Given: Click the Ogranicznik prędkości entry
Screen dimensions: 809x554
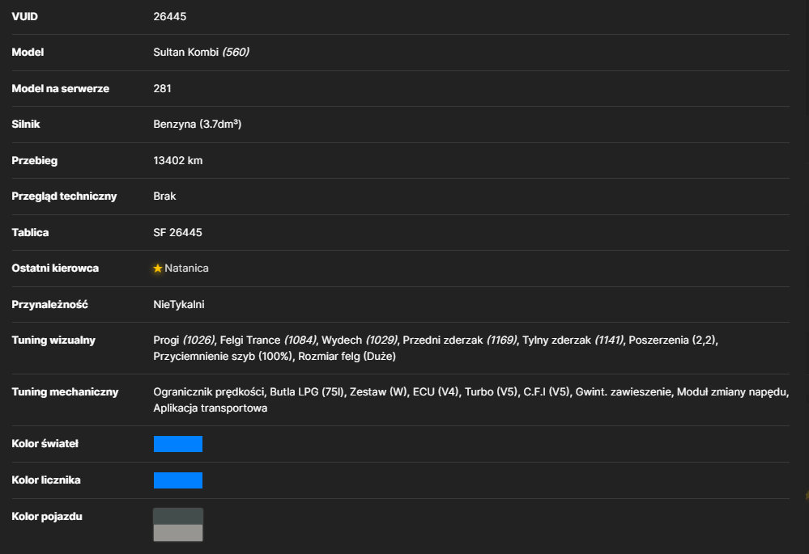Looking at the screenshot, I should (x=208, y=392).
